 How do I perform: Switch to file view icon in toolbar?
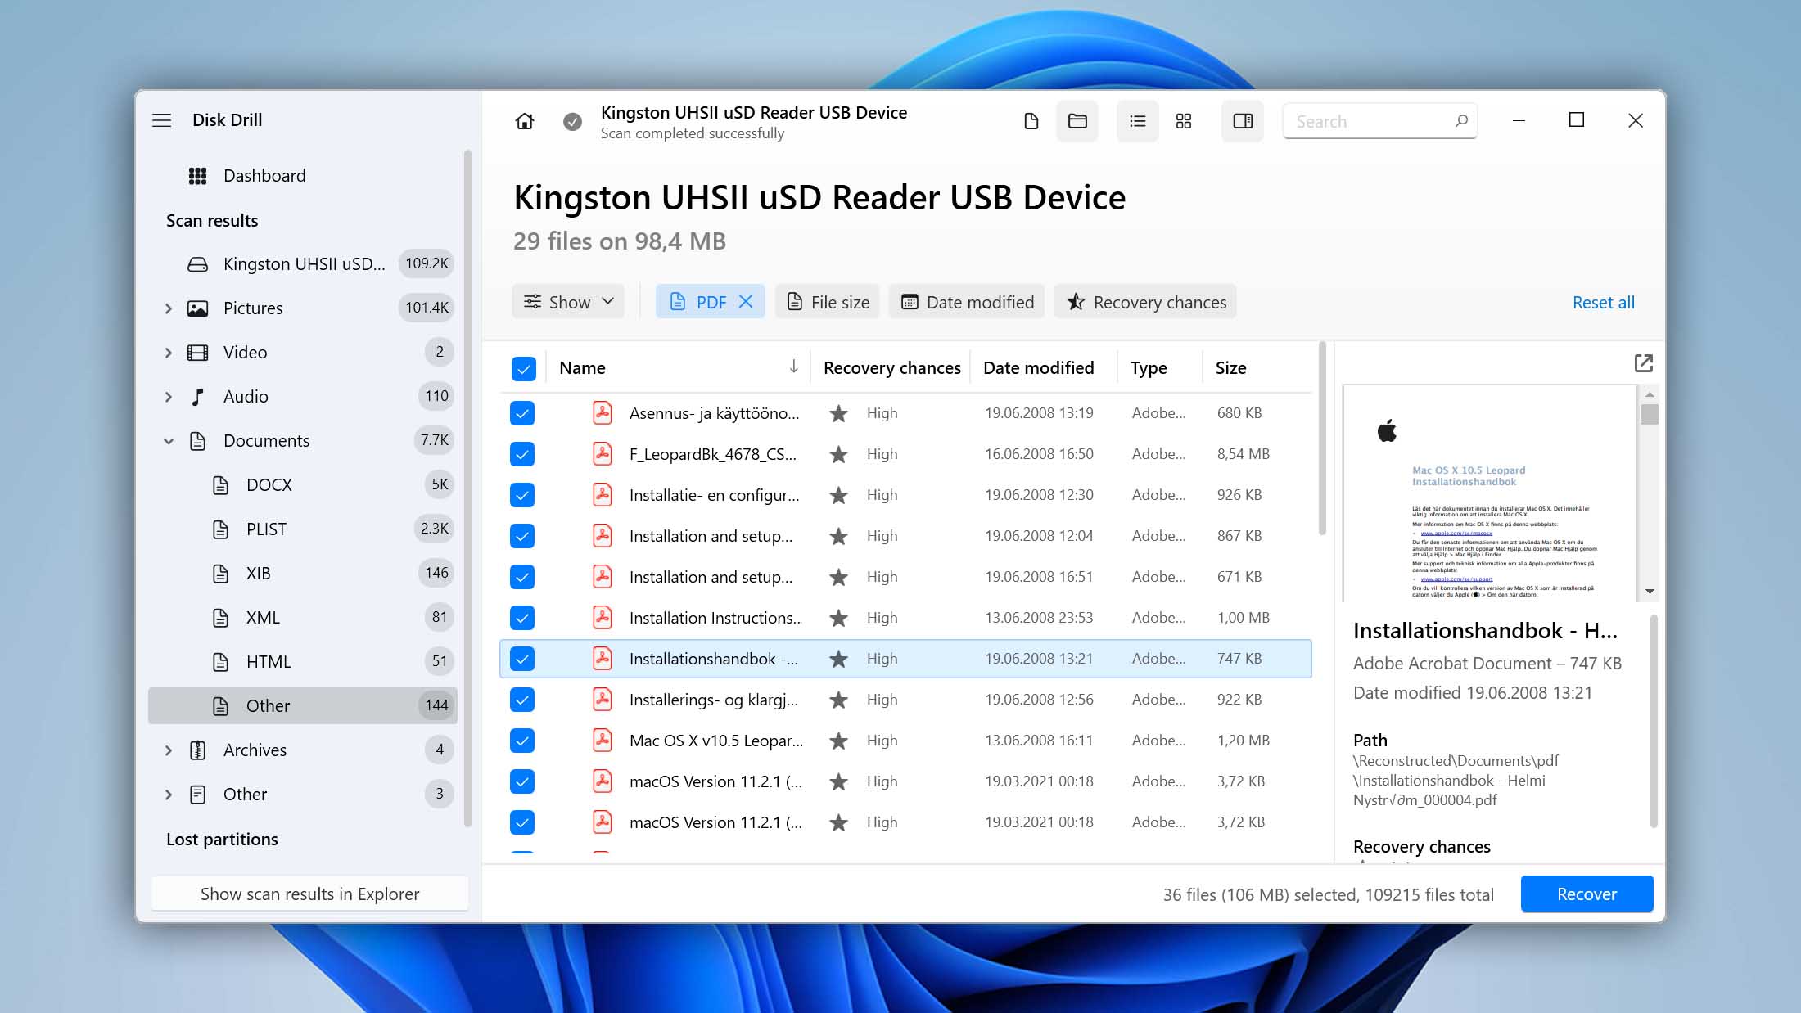pyautogui.click(x=1031, y=121)
